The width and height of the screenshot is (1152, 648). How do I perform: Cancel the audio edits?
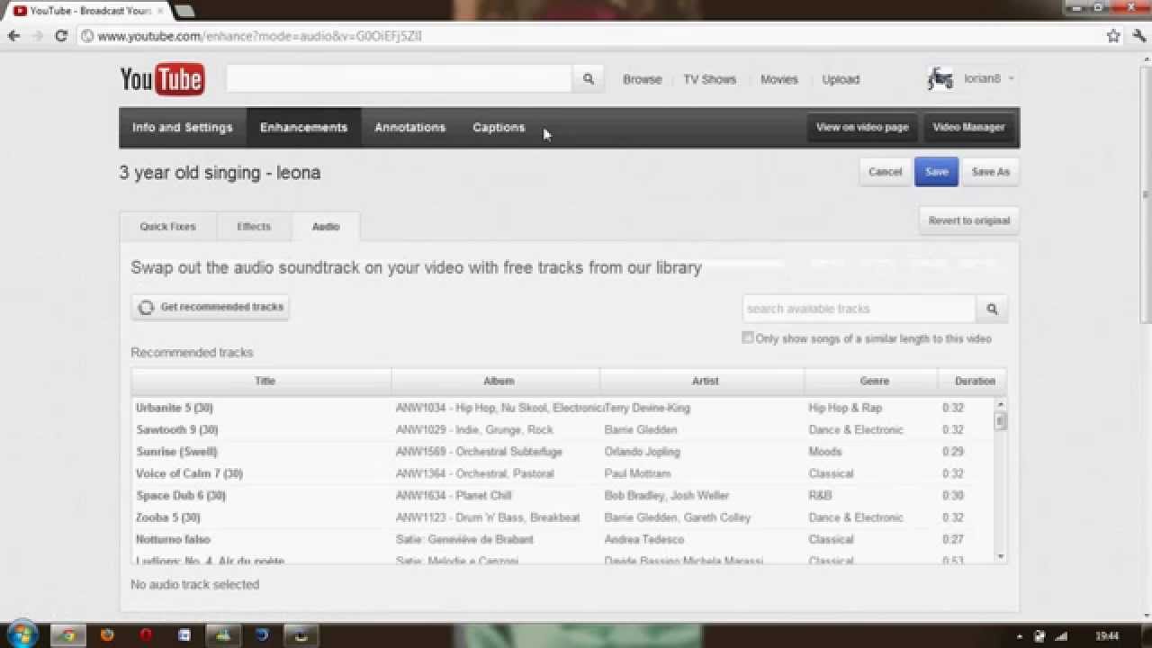(x=885, y=172)
